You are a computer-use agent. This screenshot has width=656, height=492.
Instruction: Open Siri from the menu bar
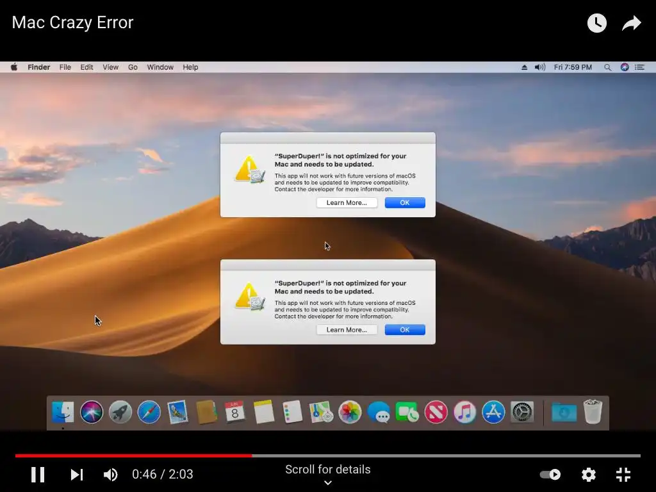[625, 67]
